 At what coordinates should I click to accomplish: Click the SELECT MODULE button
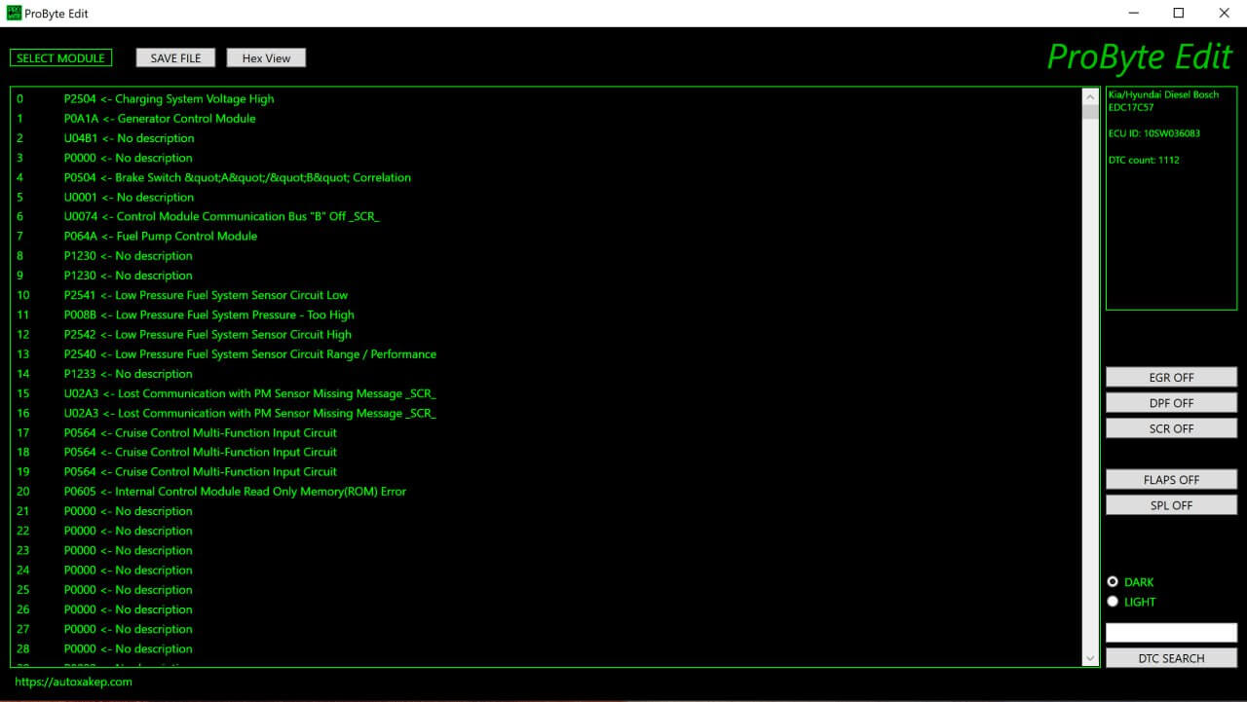tap(60, 58)
